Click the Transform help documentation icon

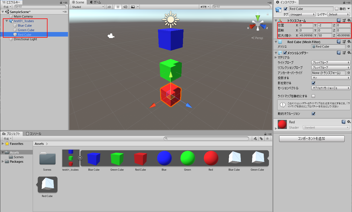[x=339, y=20]
